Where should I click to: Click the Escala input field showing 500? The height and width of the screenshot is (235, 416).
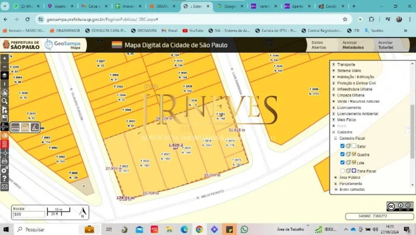tap(29, 214)
